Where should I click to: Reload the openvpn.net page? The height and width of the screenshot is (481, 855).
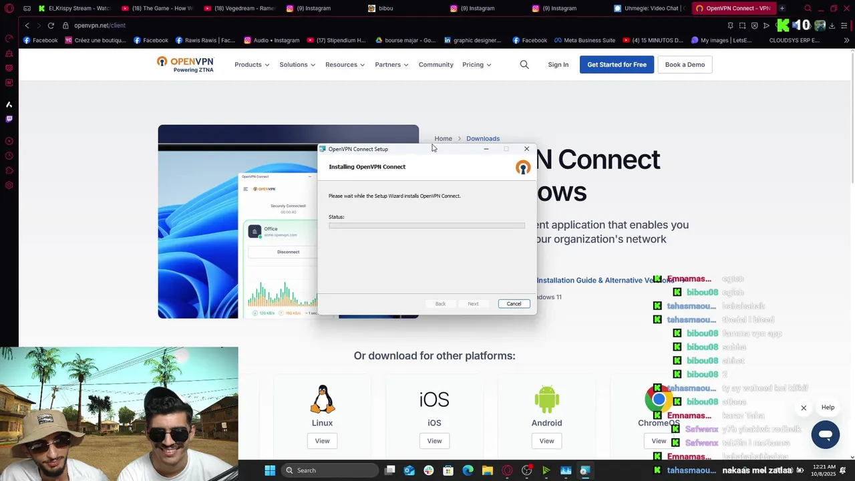tap(51, 25)
